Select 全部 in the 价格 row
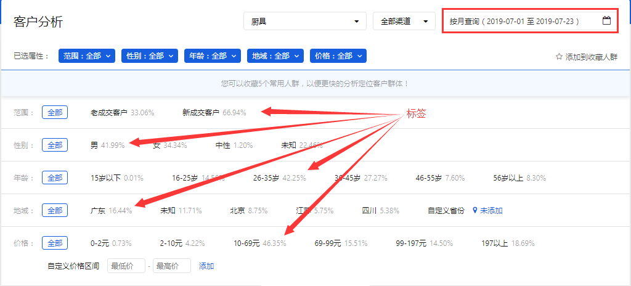 pyautogui.click(x=55, y=243)
